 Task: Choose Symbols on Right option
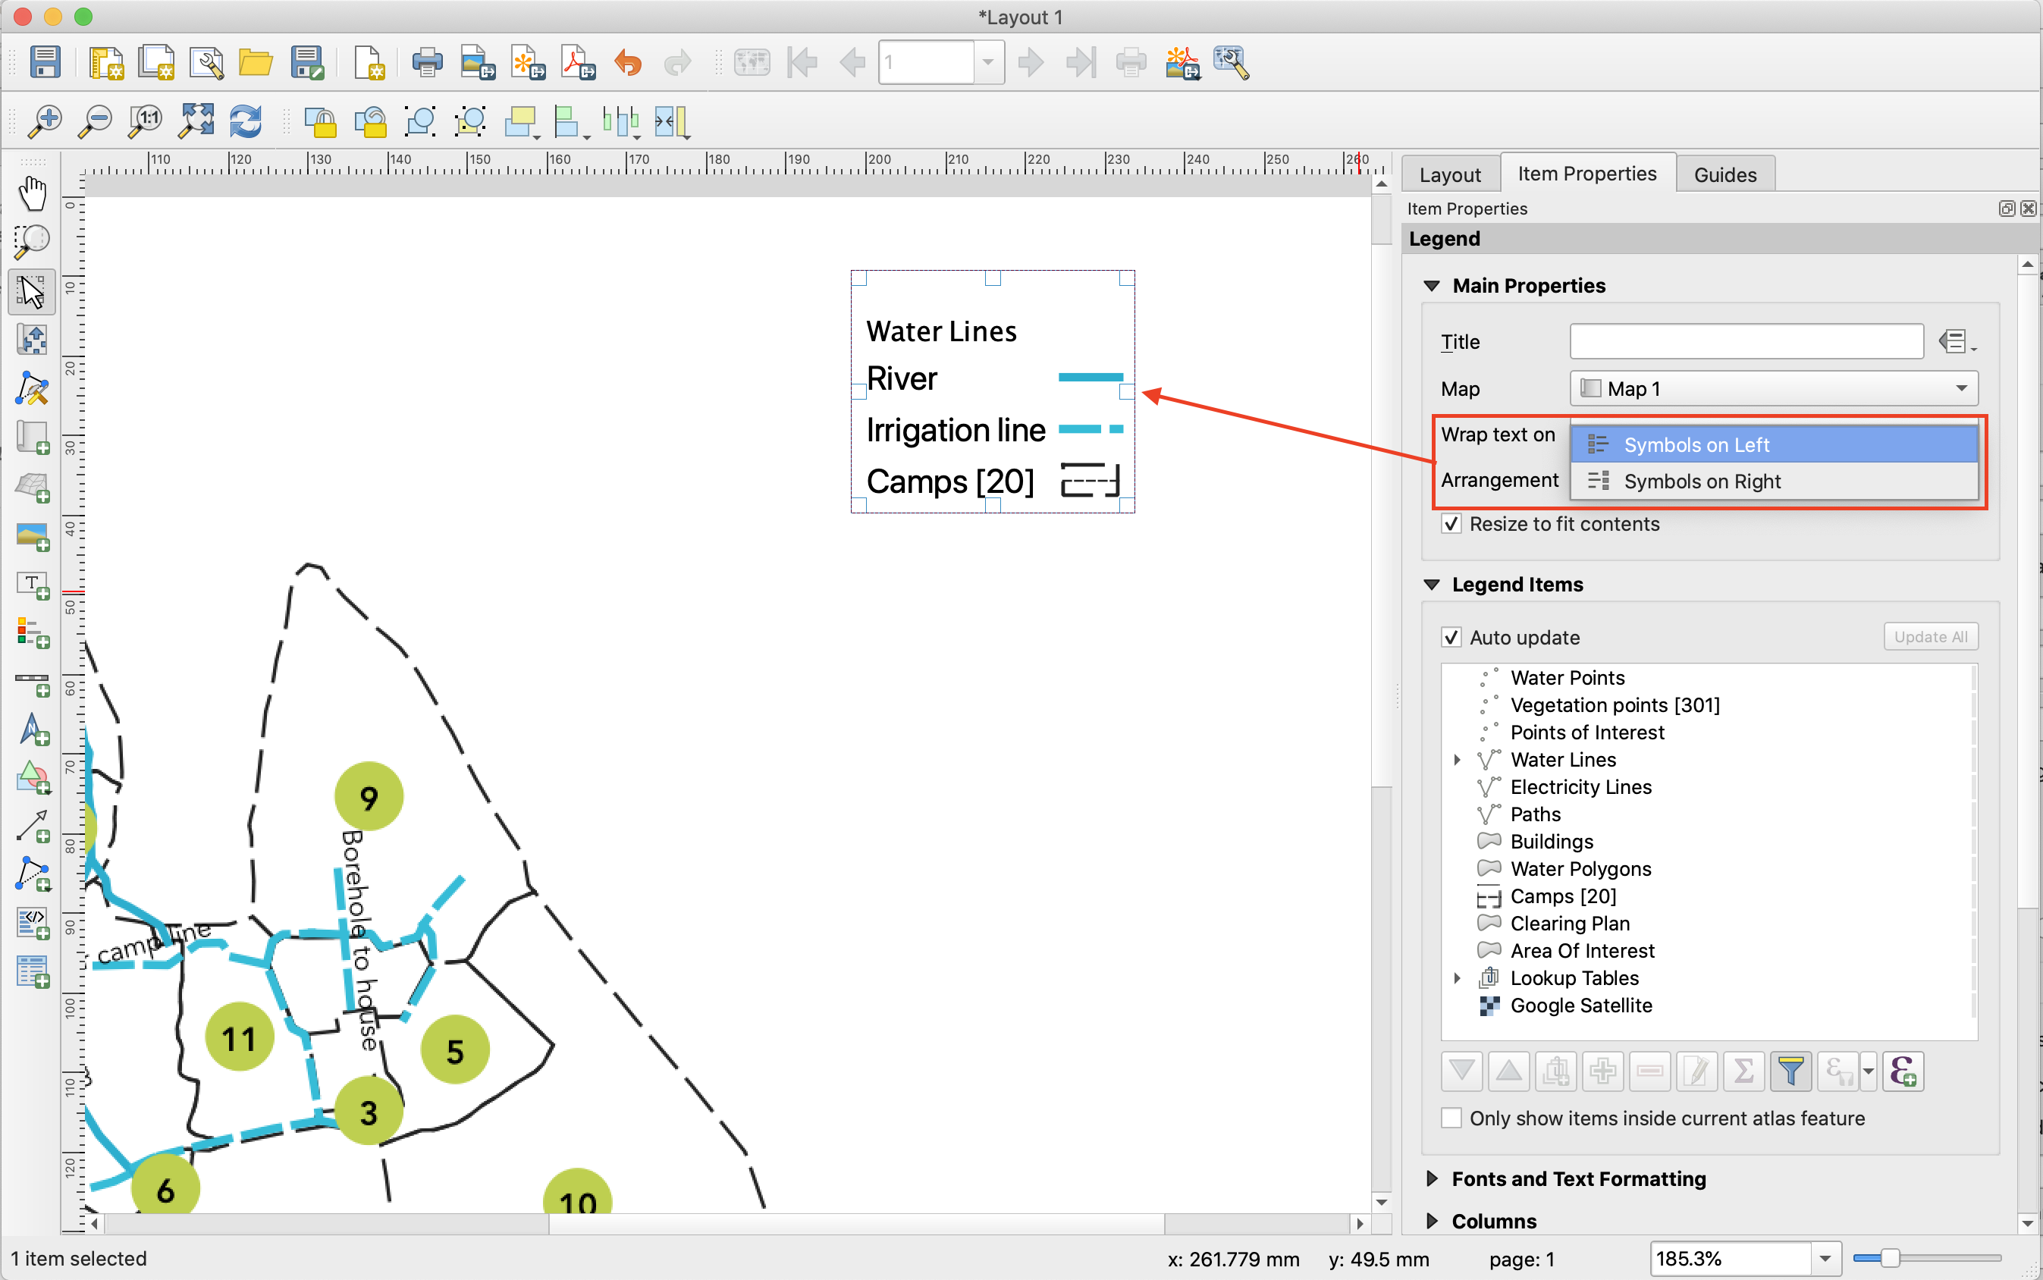[x=1702, y=481]
